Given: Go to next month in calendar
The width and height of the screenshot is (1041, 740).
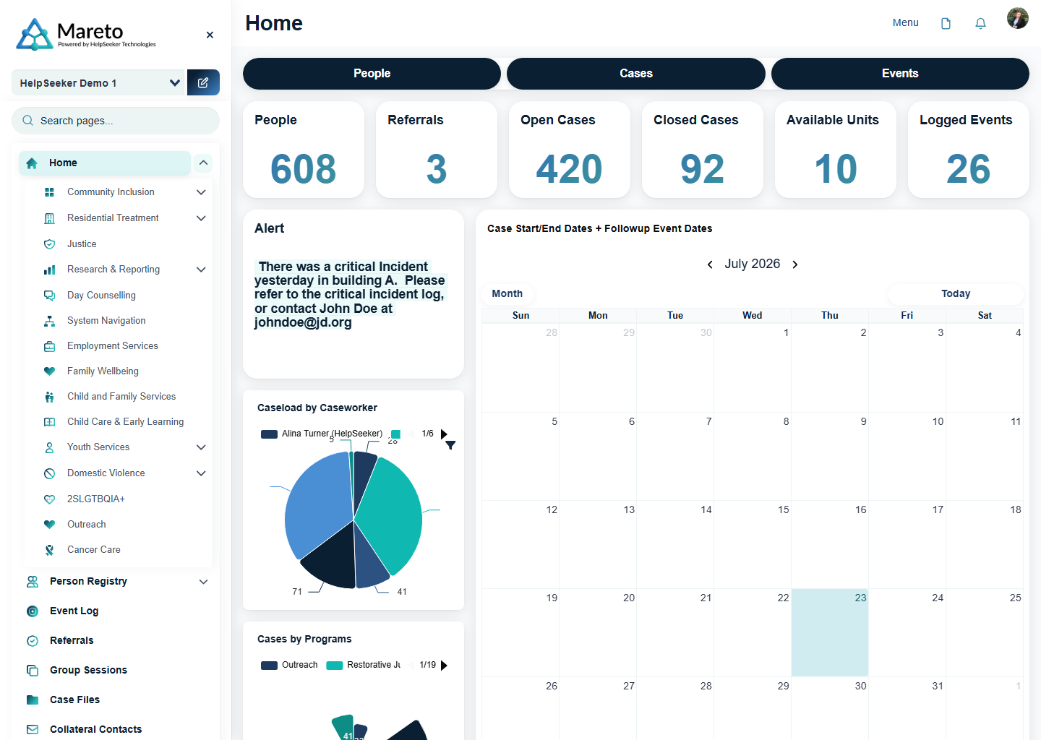Looking at the screenshot, I should click(795, 264).
